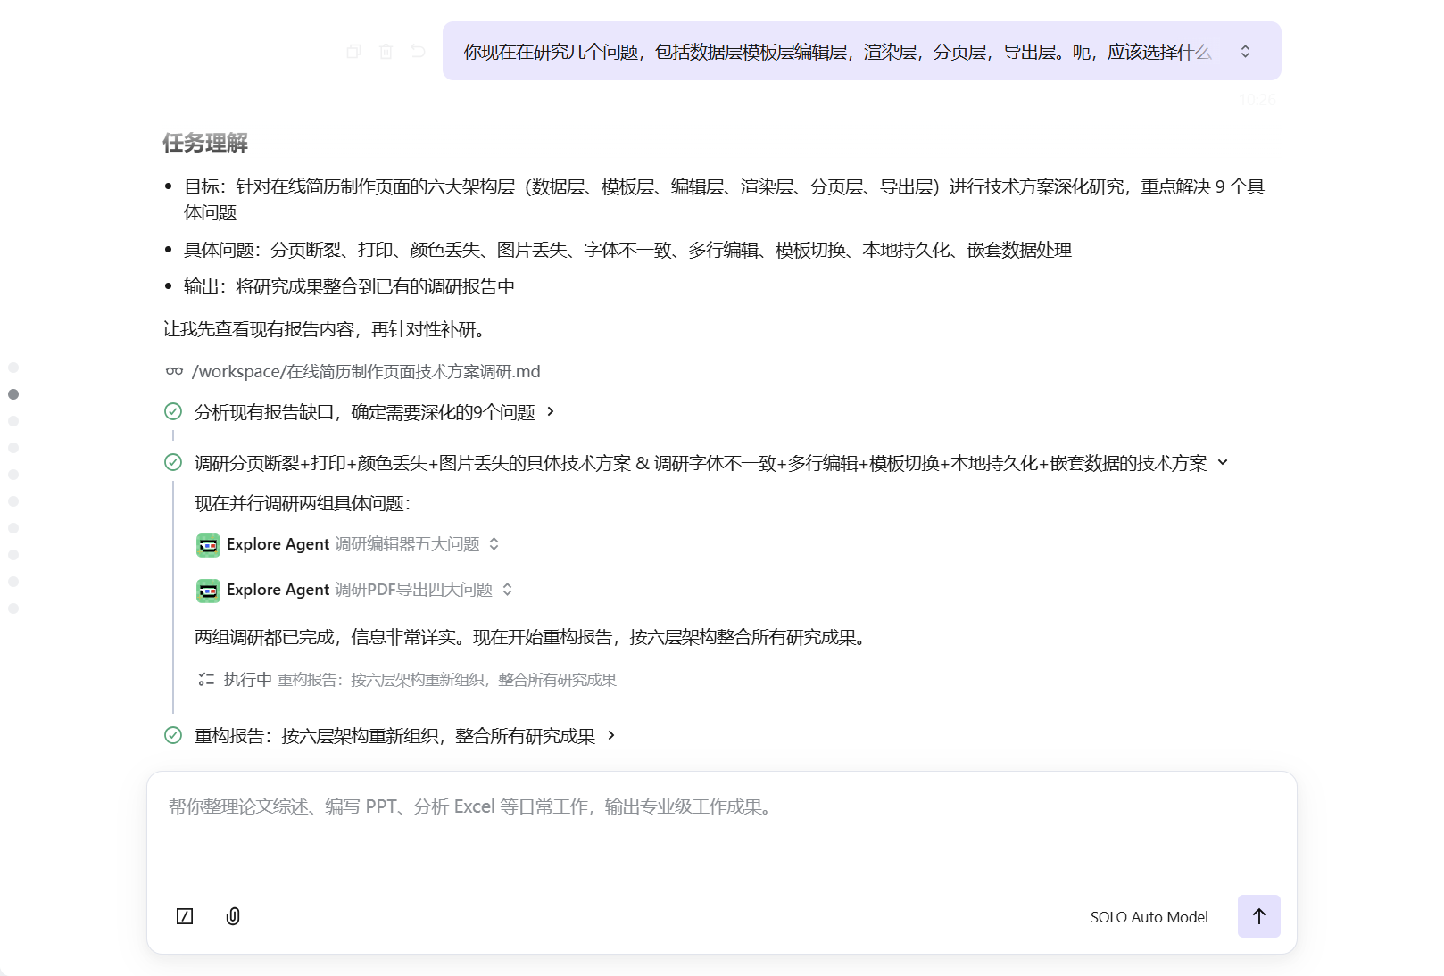This screenshot has width=1444, height=976.
Task: Click green check circle for 分析现有报告缺口
Action: (173, 411)
